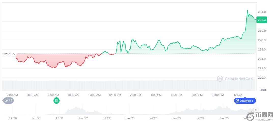The image size is (273, 121).
Task: Click the Analyze button
Action: pyautogui.click(x=245, y=101)
